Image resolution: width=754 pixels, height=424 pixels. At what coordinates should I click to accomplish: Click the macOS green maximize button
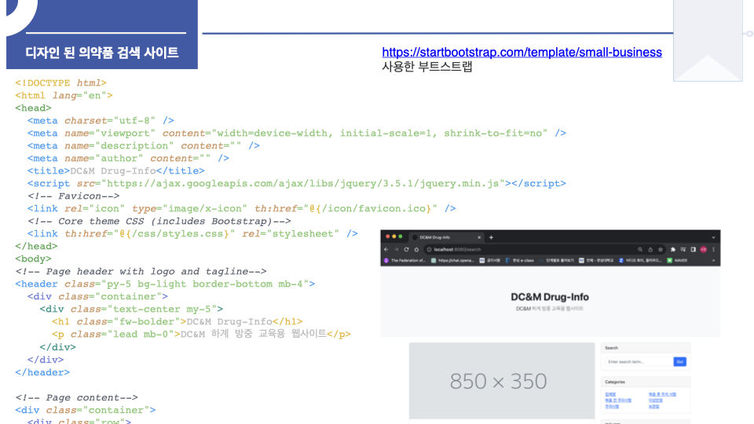pos(400,236)
